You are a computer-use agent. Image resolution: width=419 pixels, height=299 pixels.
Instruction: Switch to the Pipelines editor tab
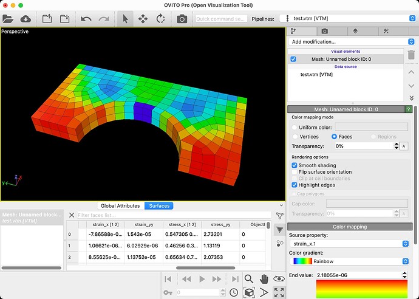coord(294,31)
